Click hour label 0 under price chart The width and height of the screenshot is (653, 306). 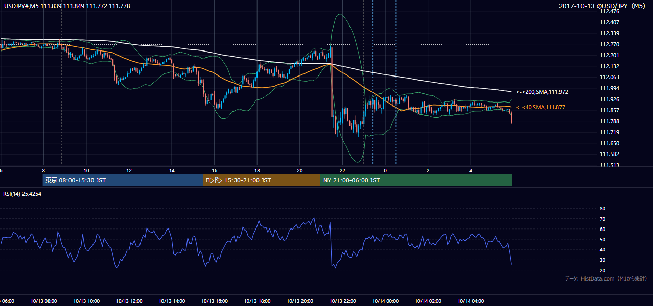385,170
